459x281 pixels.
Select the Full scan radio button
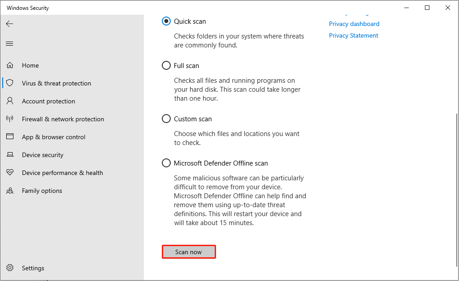tap(166, 65)
